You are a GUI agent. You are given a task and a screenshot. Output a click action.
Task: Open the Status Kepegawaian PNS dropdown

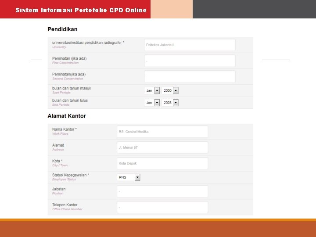point(128,177)
